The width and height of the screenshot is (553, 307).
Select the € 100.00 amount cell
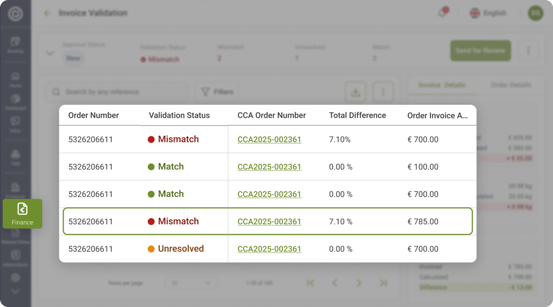423,166
